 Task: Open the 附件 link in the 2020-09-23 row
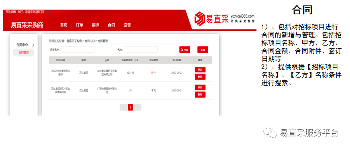pos(153,72)
